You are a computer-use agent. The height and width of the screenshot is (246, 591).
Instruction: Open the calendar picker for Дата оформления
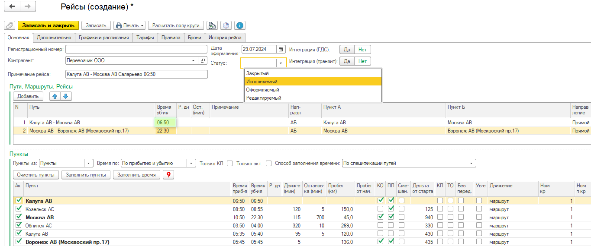tap(281, 49)
